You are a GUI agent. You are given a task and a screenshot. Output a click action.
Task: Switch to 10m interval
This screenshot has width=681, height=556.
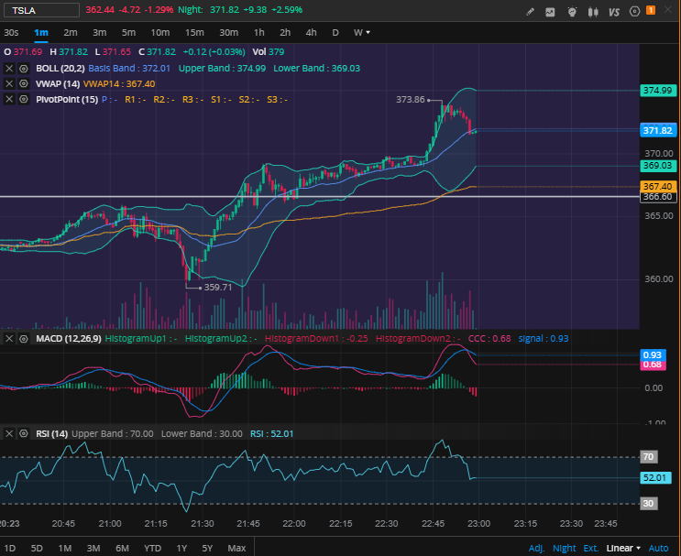[160, 33]
